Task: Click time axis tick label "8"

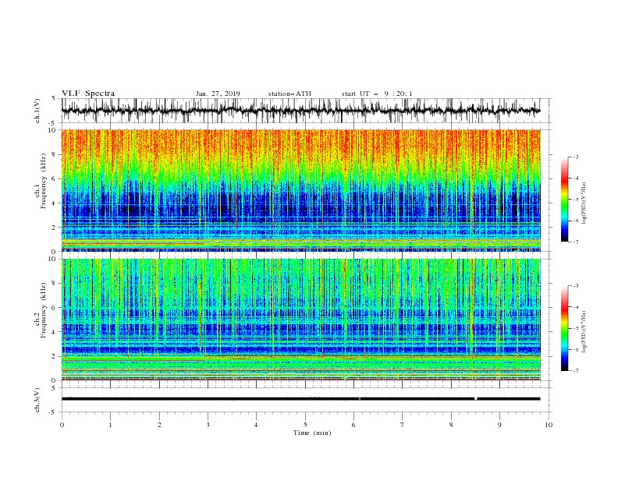Action: point(451,425)
